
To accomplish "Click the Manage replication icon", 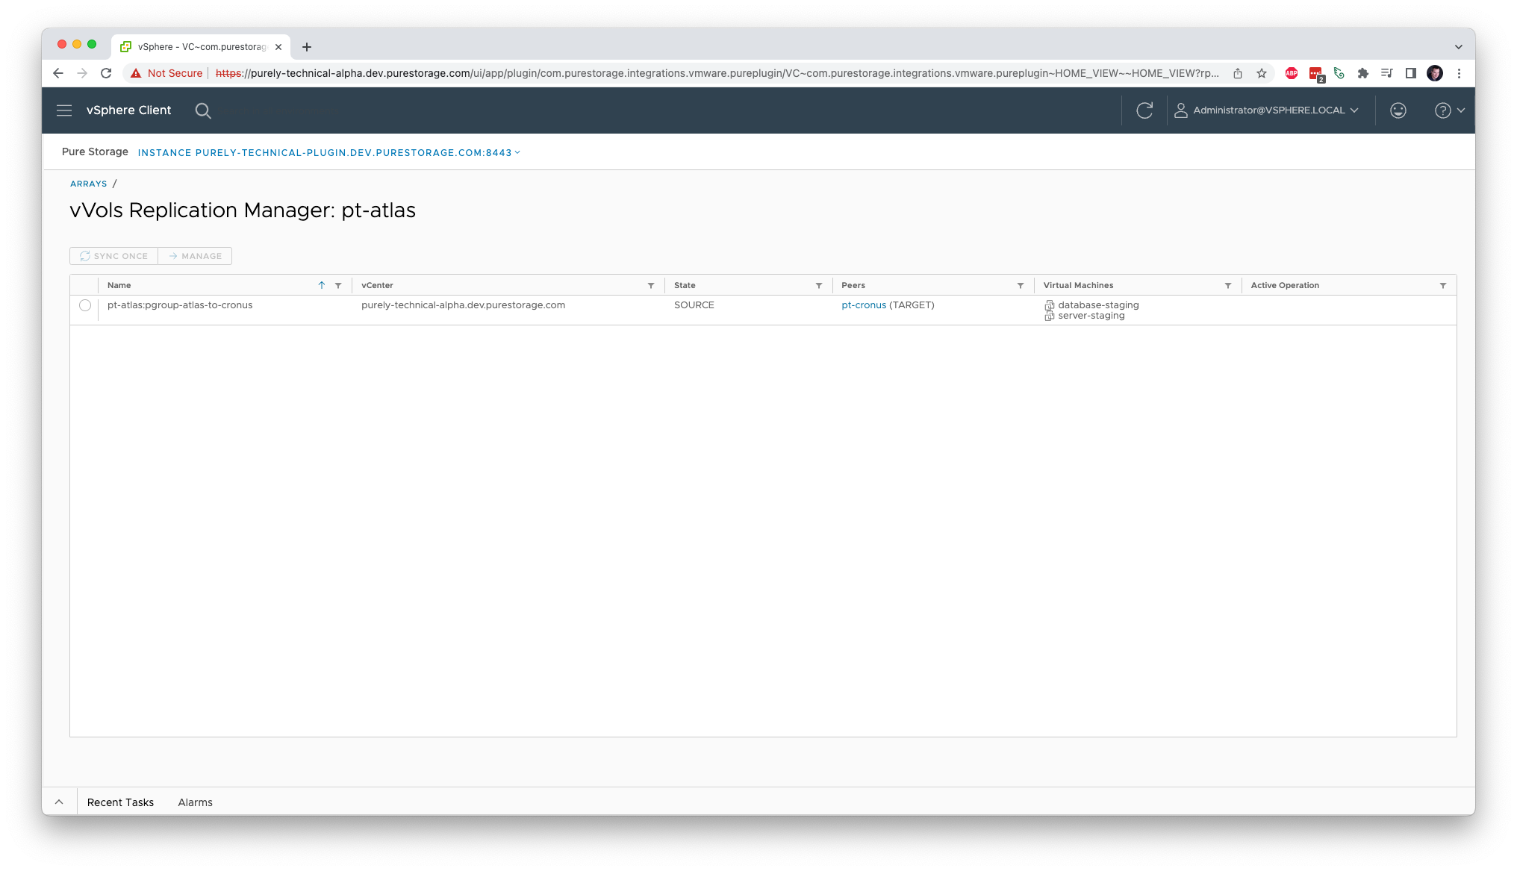I will 195,255.
